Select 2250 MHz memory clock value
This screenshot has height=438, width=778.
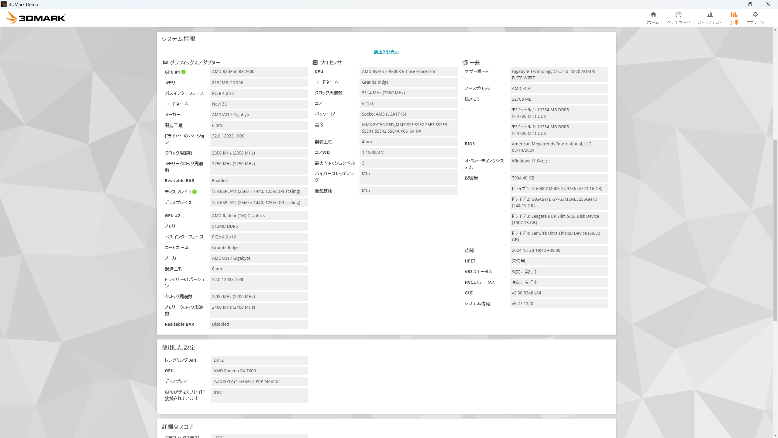coord(259,167)
